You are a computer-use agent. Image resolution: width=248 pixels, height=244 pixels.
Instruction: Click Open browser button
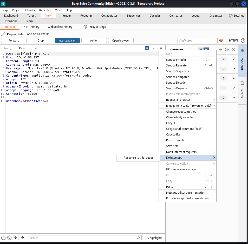point(121,40)
